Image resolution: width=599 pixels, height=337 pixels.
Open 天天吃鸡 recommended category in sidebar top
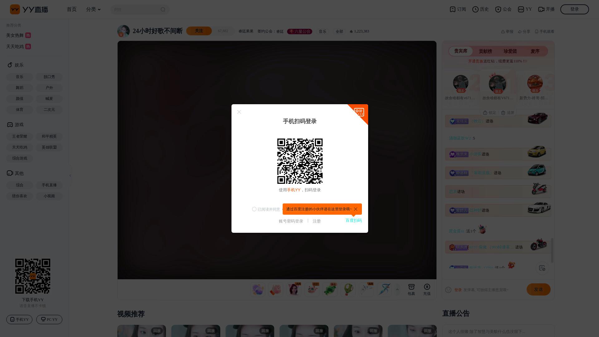(18, 46)
